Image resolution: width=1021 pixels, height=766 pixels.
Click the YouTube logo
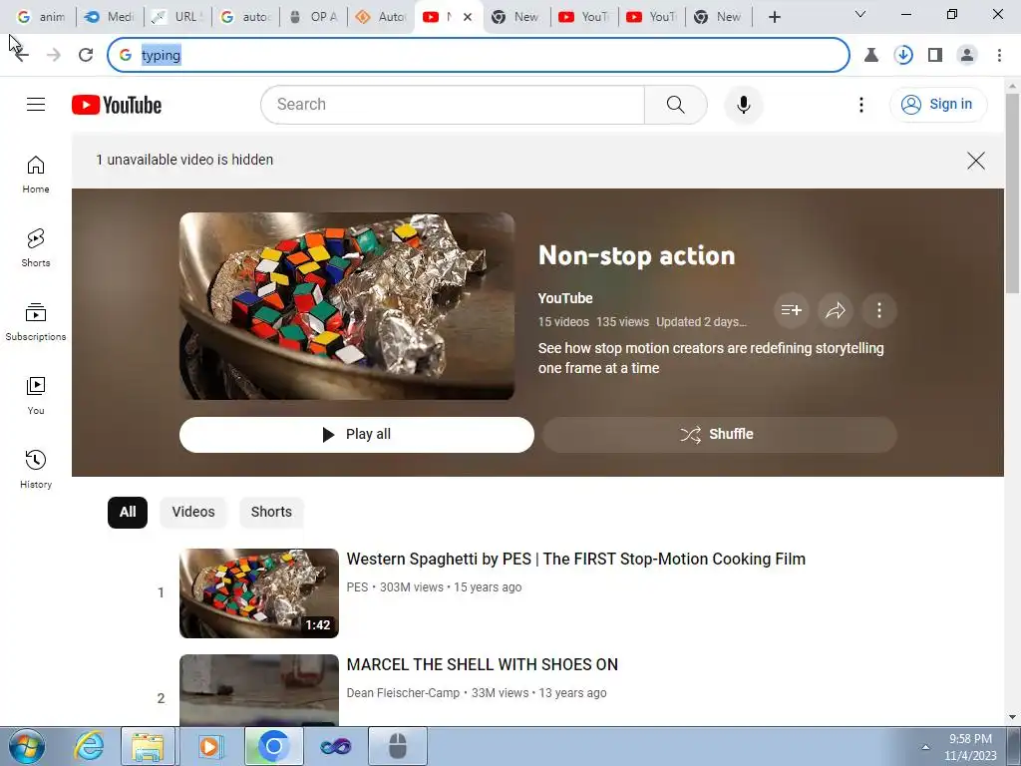tap(117, 105)
